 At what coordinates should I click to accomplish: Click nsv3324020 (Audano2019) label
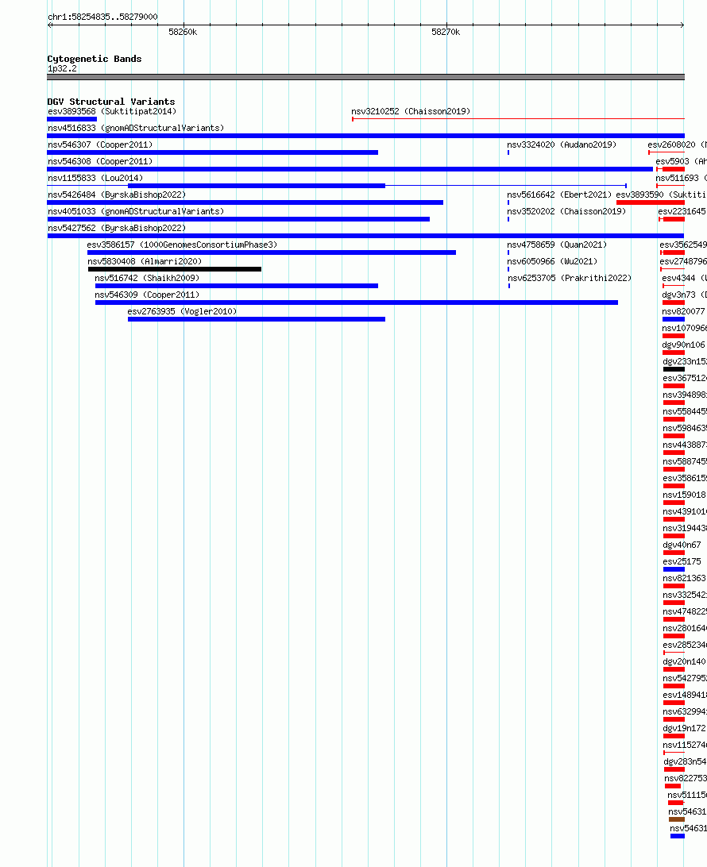(562, 144)
